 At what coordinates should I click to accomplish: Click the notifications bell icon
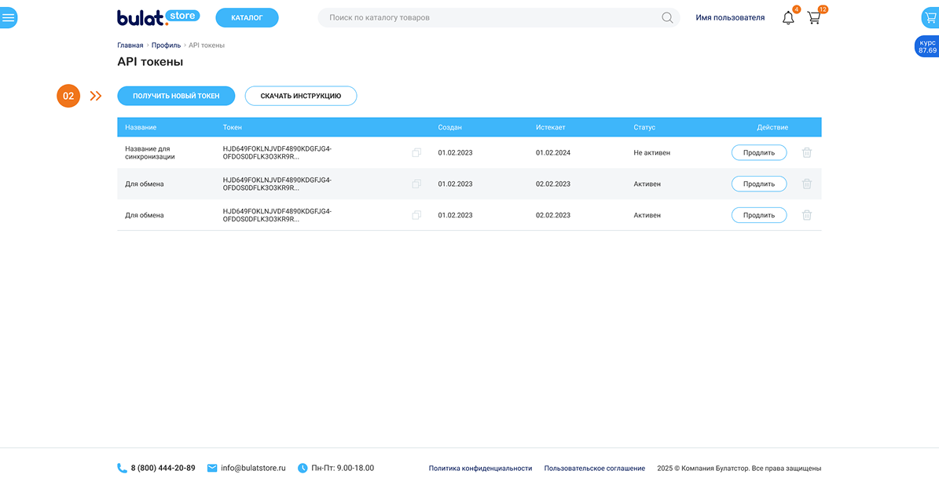click(788, 18)
